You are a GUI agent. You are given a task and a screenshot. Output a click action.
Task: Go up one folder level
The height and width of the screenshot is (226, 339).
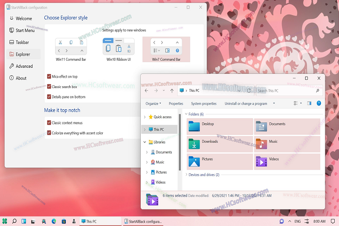pyautogui.click(x=172, y=90)
